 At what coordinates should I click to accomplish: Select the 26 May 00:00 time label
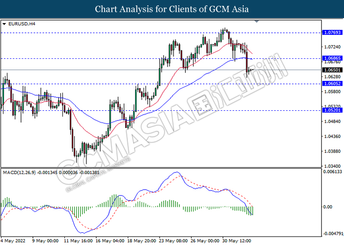[205, 241]
